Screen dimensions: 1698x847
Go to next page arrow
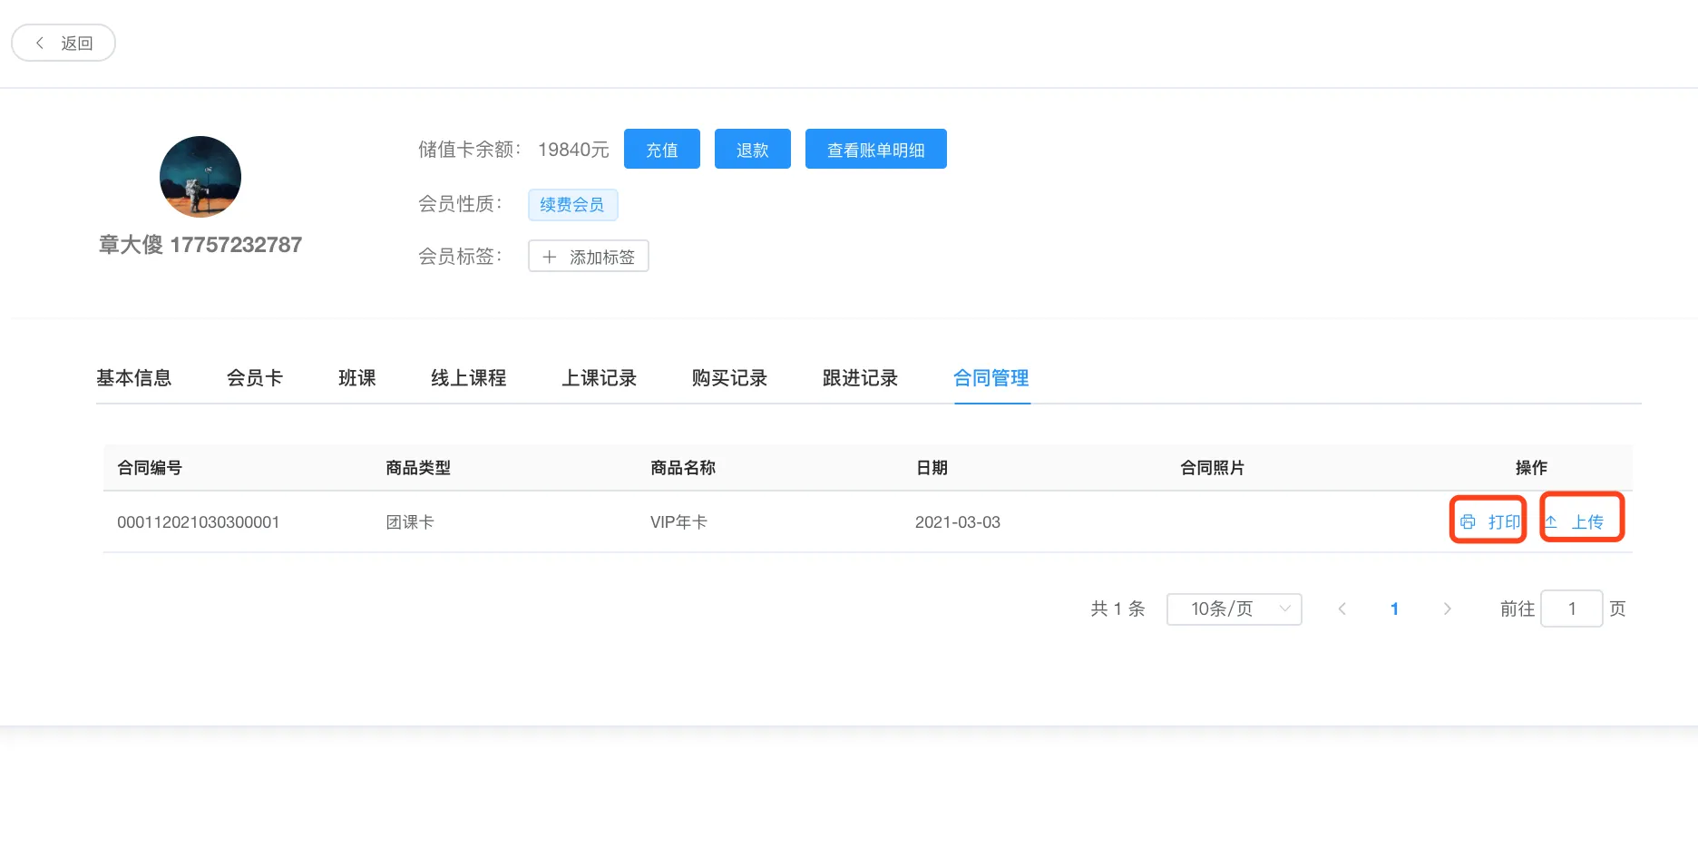[x=1447, y=608]
